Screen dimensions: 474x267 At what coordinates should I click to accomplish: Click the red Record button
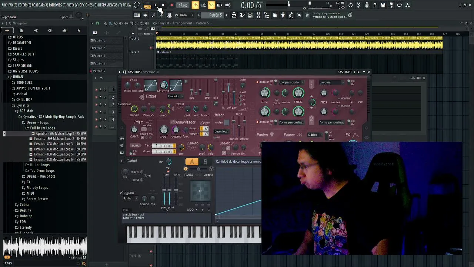[171, 5]
